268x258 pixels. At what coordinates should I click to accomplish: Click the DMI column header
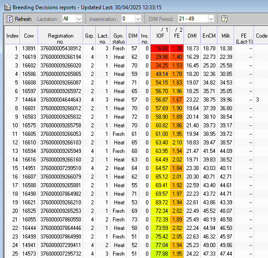(x=192, y=35)
